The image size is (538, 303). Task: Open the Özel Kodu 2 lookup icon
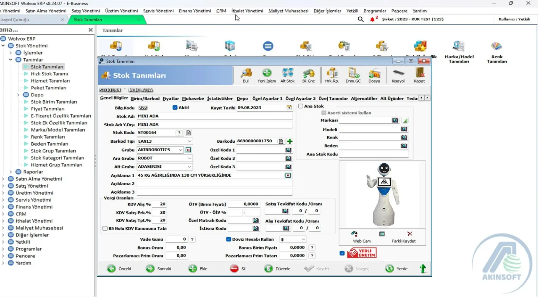pos(288,158)
